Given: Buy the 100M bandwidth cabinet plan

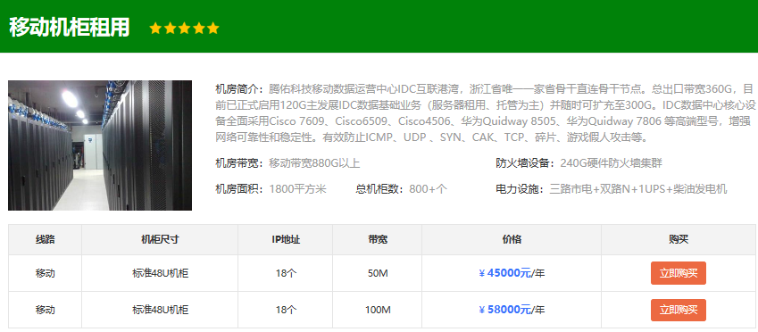Looking at the screenshot, I should point(679,310).
